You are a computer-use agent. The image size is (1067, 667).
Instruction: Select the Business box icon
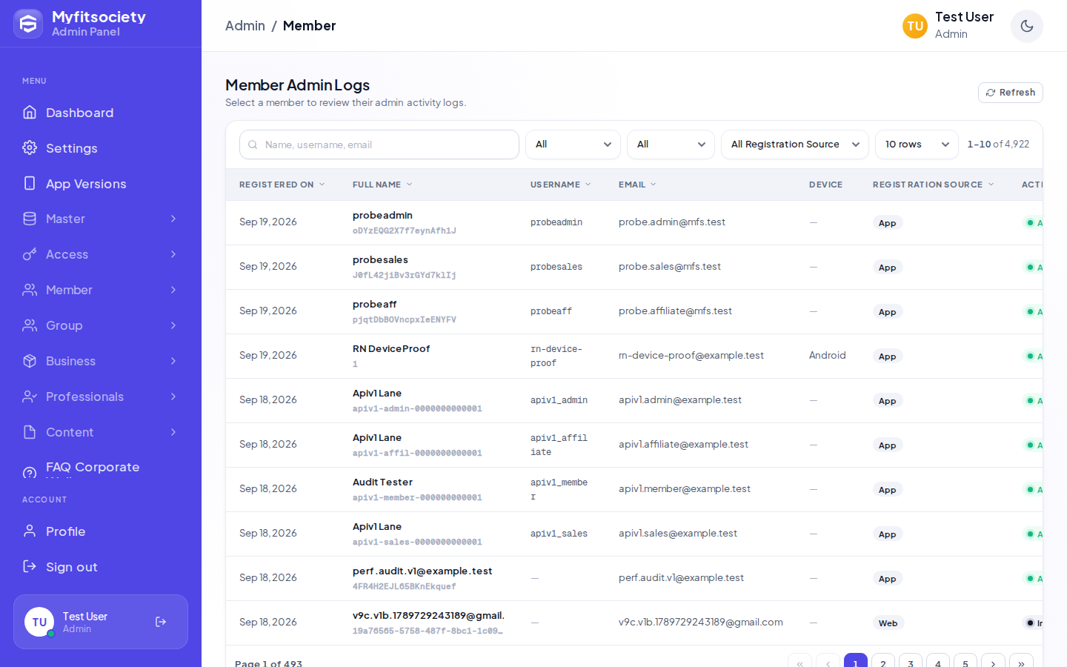[30, 361]
